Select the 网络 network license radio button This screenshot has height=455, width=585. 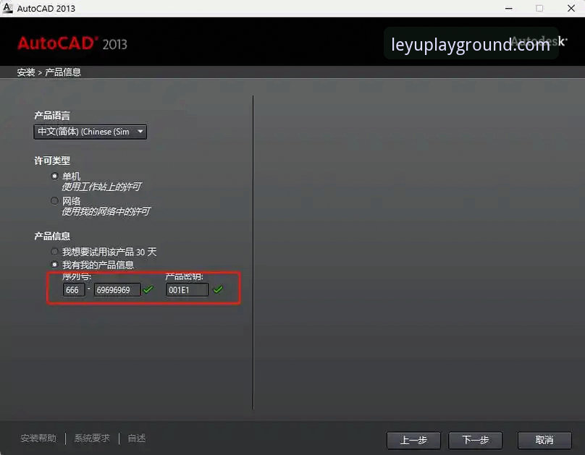click(54, 201)
